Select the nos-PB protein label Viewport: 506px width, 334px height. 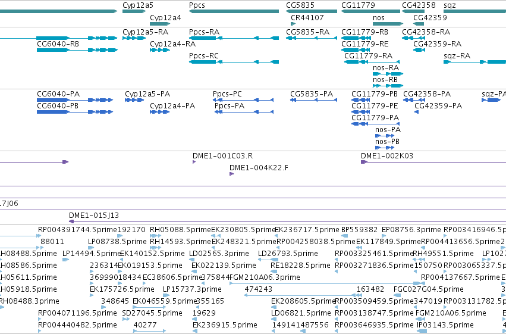click(387, 142)
